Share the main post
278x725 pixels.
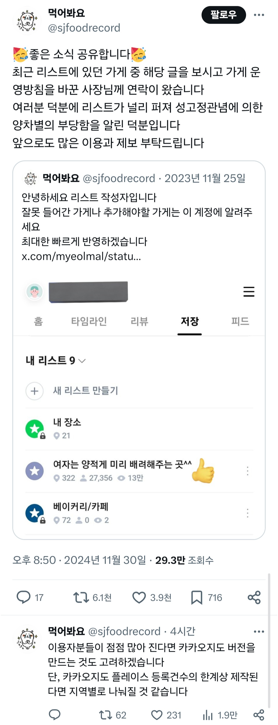click(x=254, y=597)
